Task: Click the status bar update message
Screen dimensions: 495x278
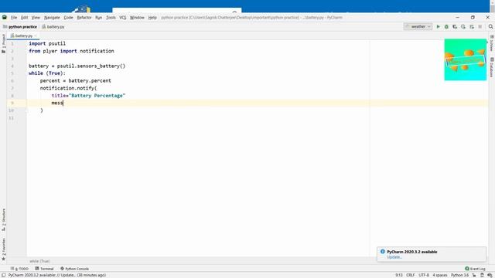Action: coord(57,275)
